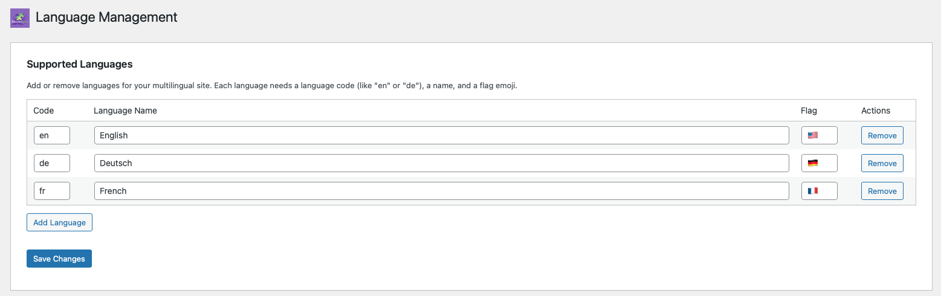This screenshot has width=941, height=296.
Task: Edit the 'de' language code field
Action: click(52, 163)
